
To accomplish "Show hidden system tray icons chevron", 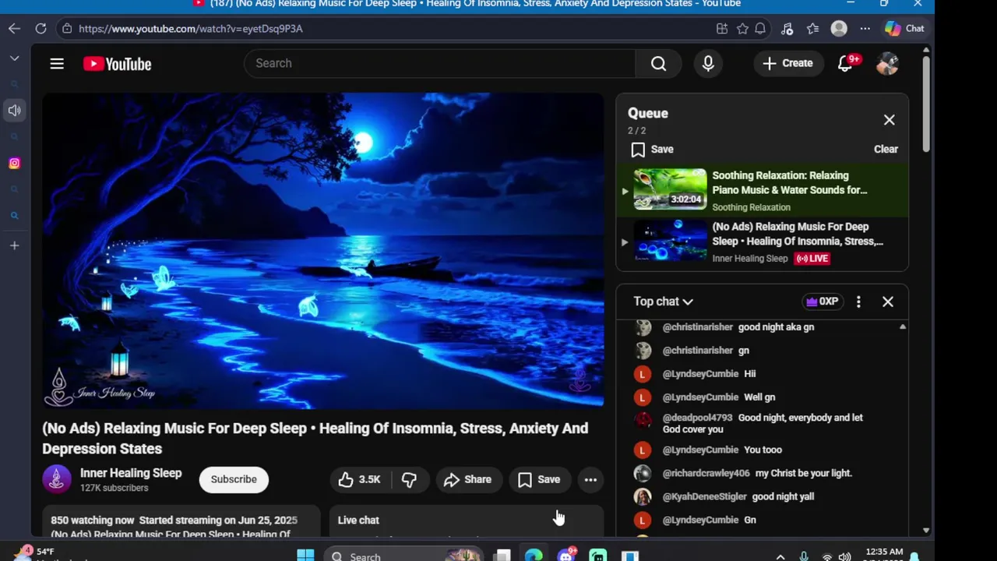I will tap(781, 556).
